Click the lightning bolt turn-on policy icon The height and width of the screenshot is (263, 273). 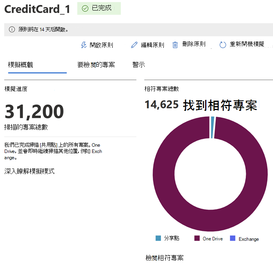84,45
